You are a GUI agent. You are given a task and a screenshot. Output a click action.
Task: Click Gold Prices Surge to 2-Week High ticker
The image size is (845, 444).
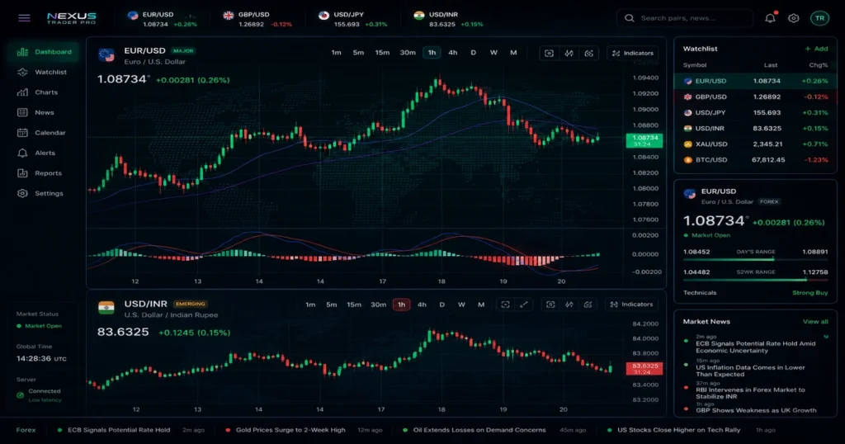[290, 430]
